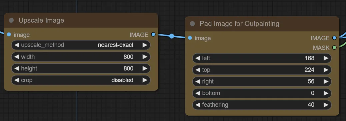Switch upscale_method to next option
This screenshot has height=121, width=346.
(x=145, y=45)
